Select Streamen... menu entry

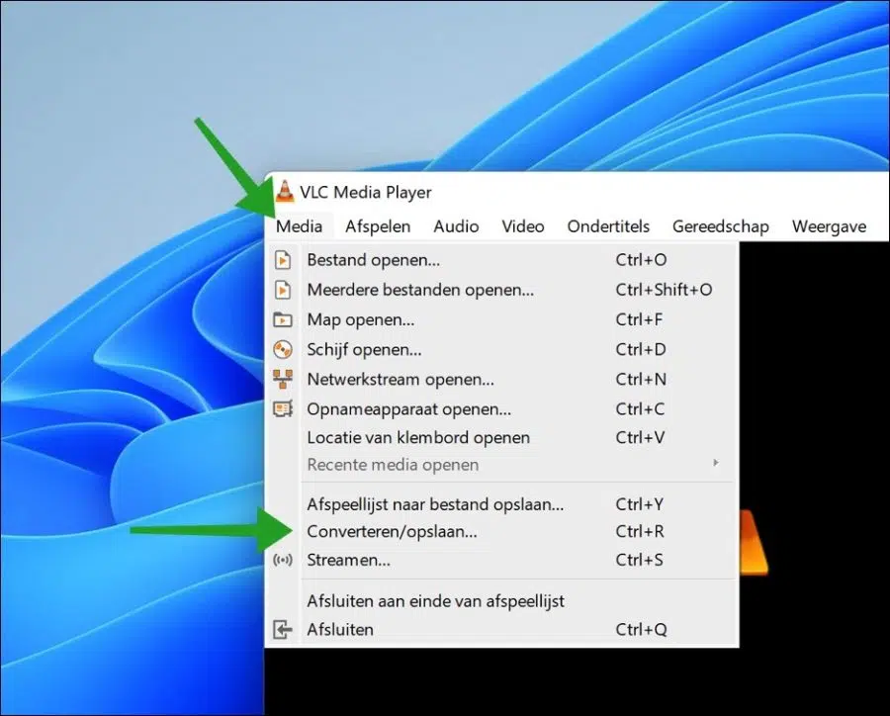point(501,561)
